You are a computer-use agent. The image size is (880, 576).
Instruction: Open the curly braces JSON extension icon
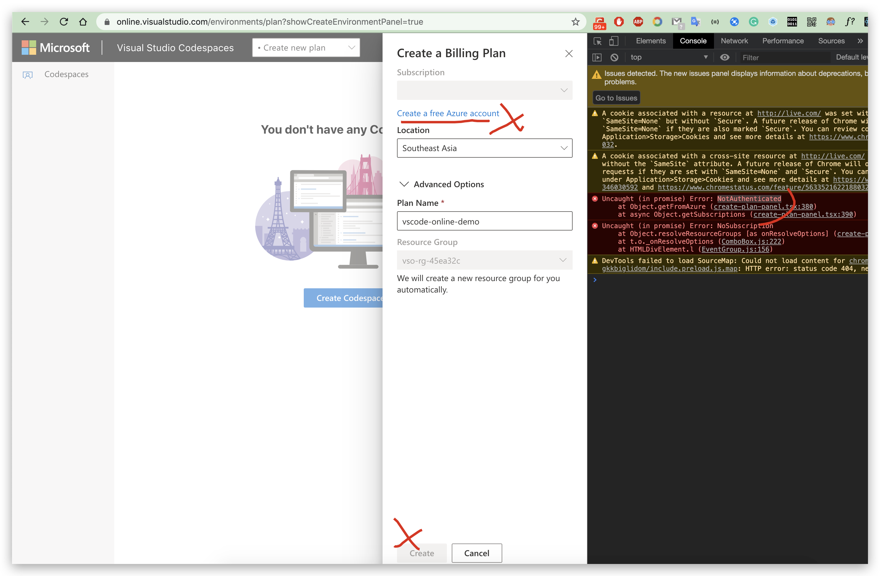click(715, 22)
